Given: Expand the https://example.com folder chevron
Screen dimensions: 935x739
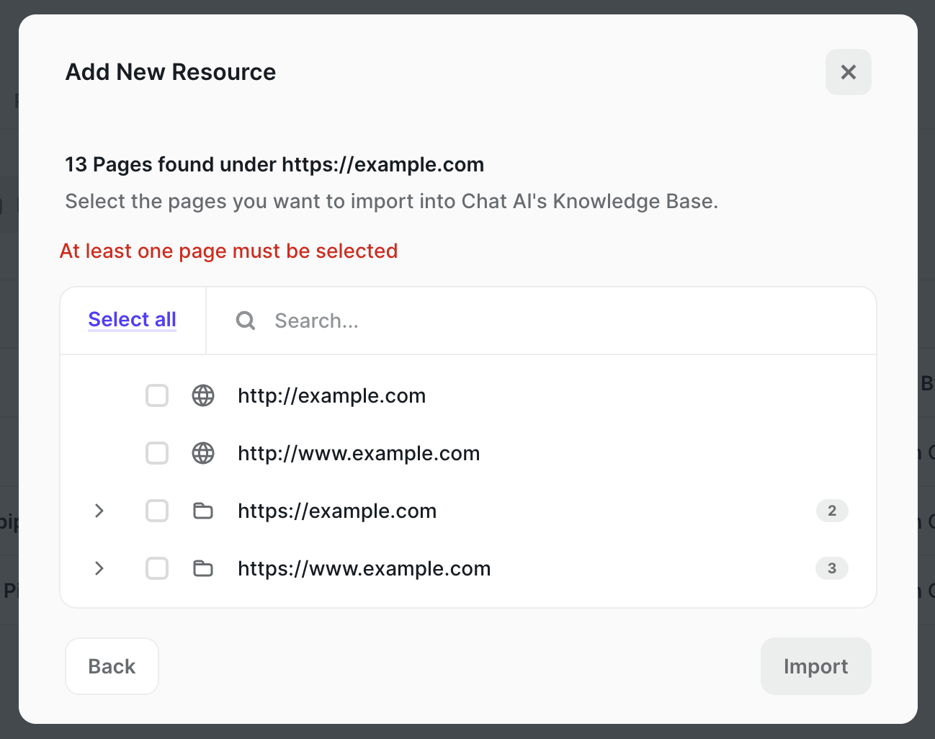Looking at the screenshot, I should pos(99,511).
